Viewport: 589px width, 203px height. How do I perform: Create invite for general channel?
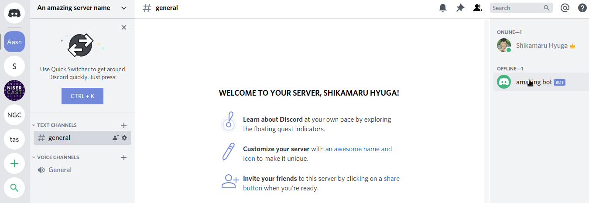point(116,138)
